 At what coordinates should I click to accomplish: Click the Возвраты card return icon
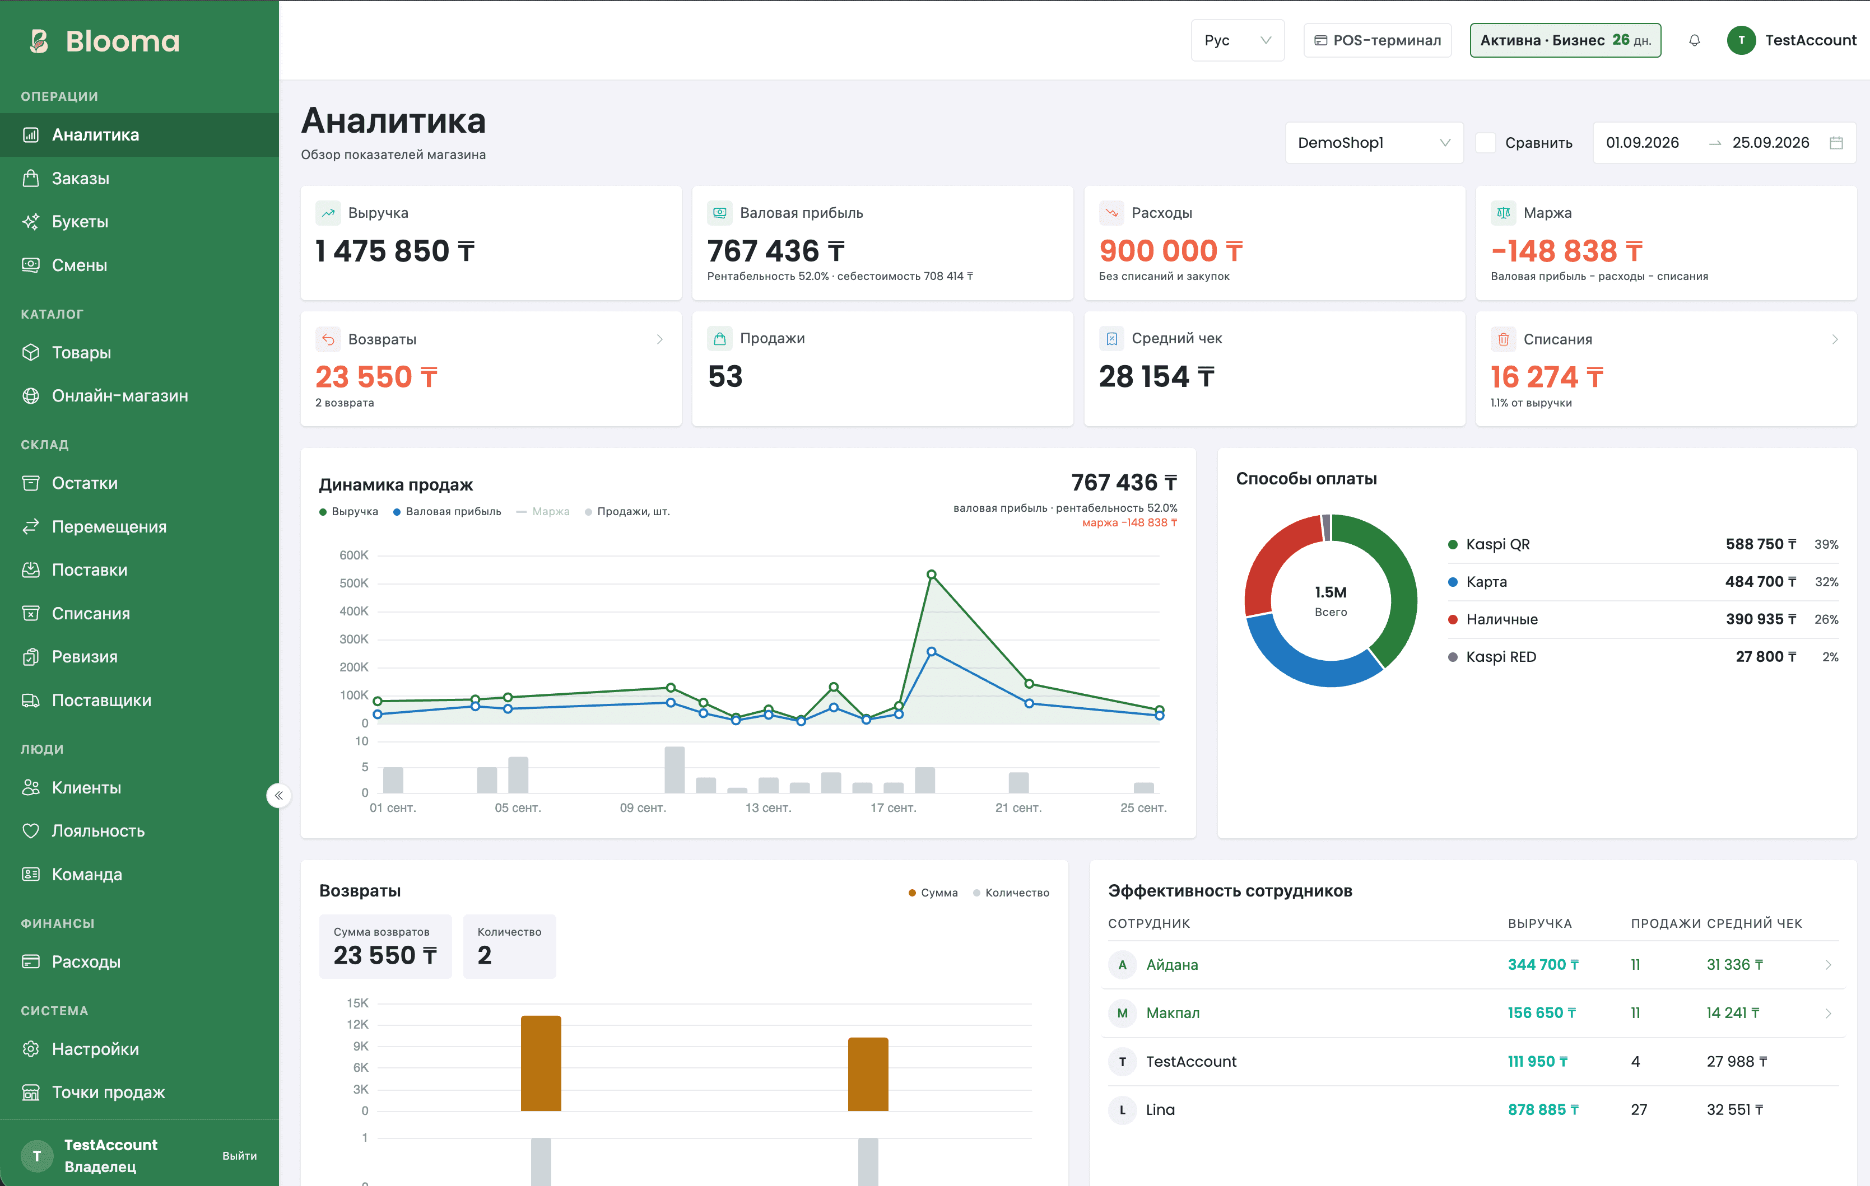(x=328, y=339)
